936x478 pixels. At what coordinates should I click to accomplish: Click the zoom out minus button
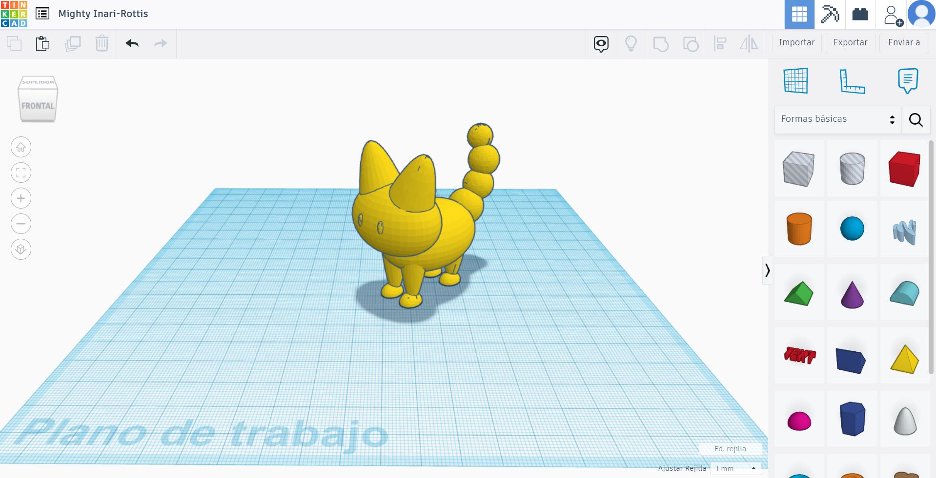[x=21, y=224]
